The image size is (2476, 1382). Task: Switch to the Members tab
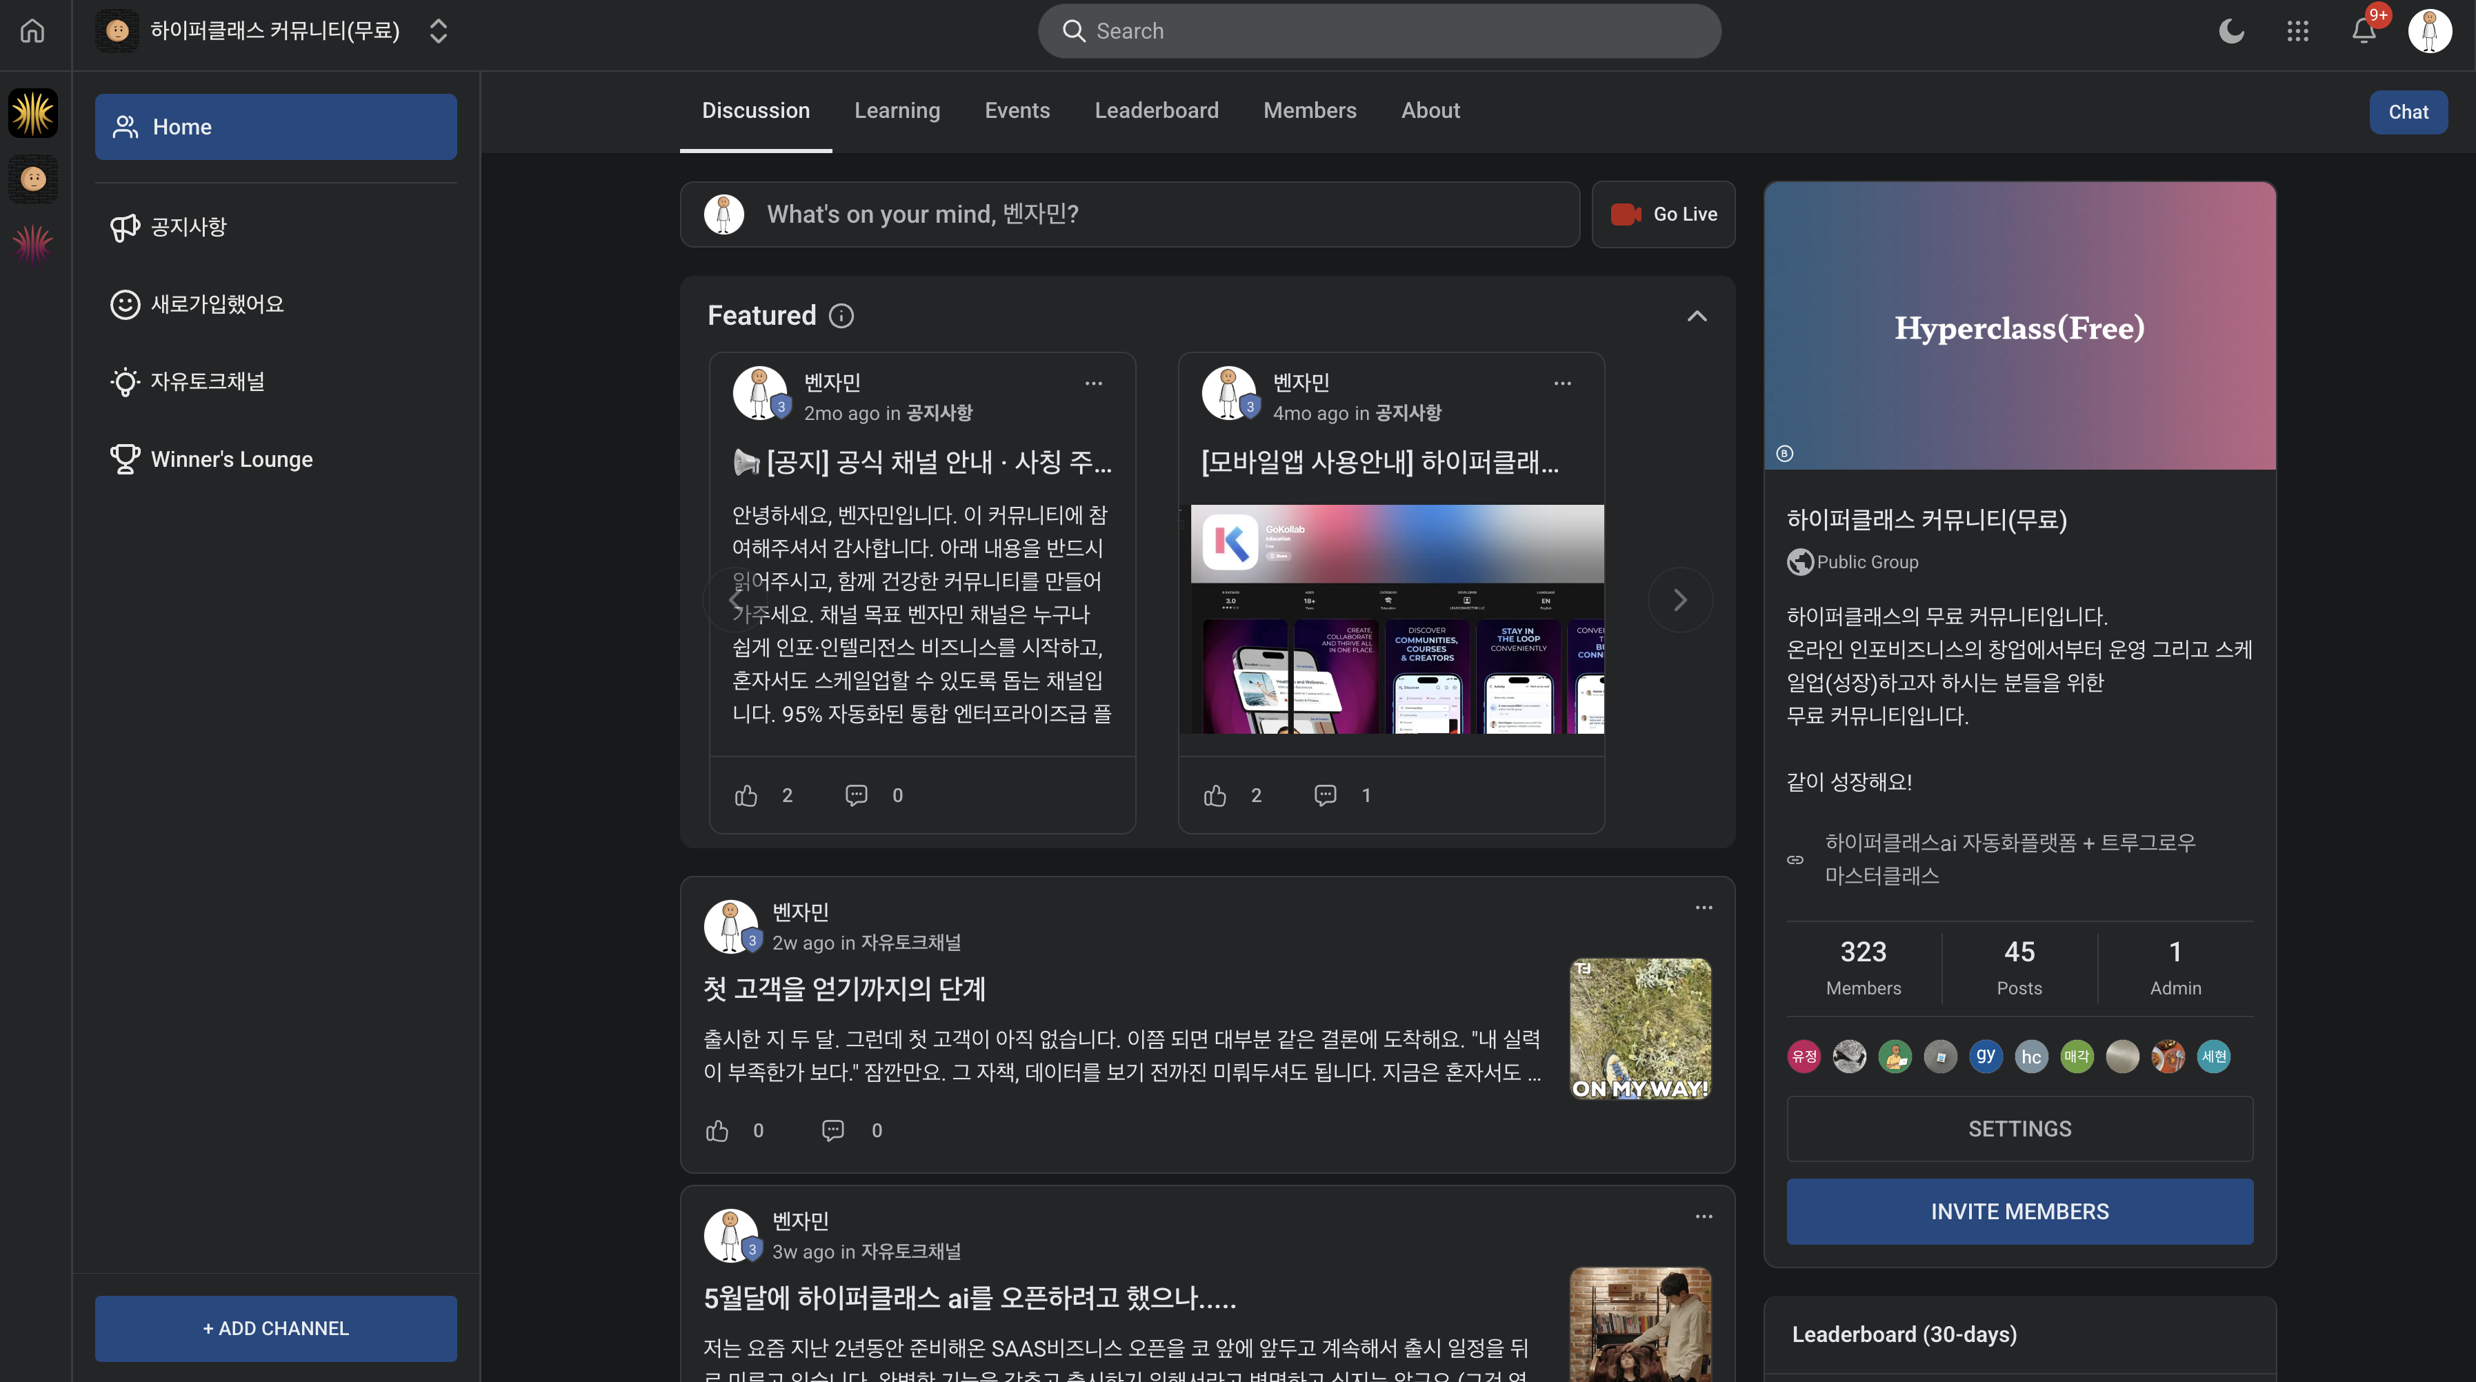(1309, 110)
